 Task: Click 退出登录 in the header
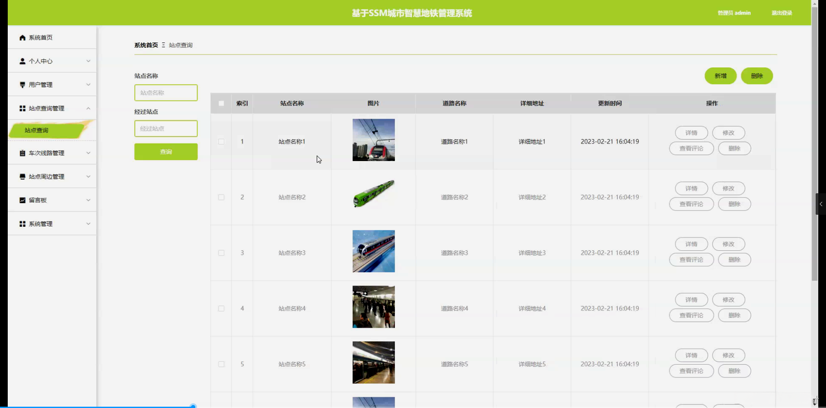coord(782,13)
